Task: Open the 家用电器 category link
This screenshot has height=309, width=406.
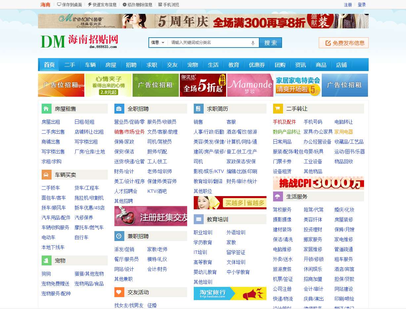Action: (x=344, y=132)
